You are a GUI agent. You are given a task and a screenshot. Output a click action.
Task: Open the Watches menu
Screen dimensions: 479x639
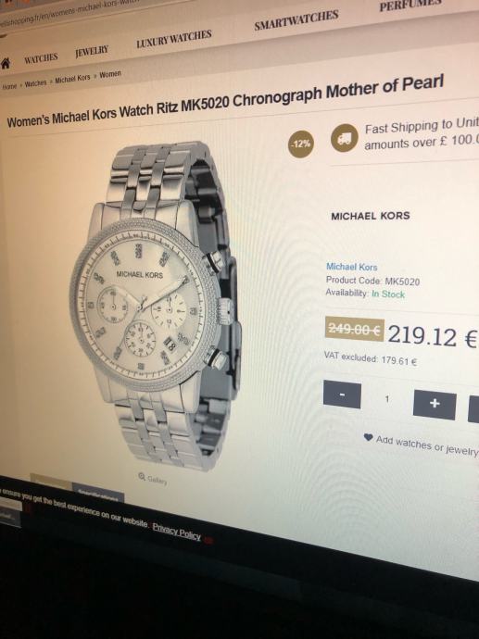point(41,58)
